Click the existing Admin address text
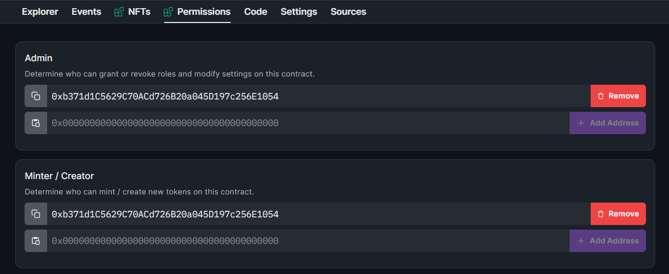Screen dimensions: 669x274 165,96
